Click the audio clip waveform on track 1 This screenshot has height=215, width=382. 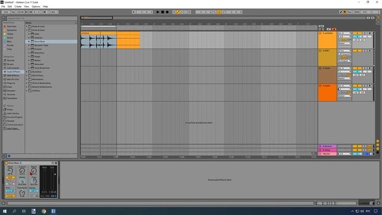point(98,41)
